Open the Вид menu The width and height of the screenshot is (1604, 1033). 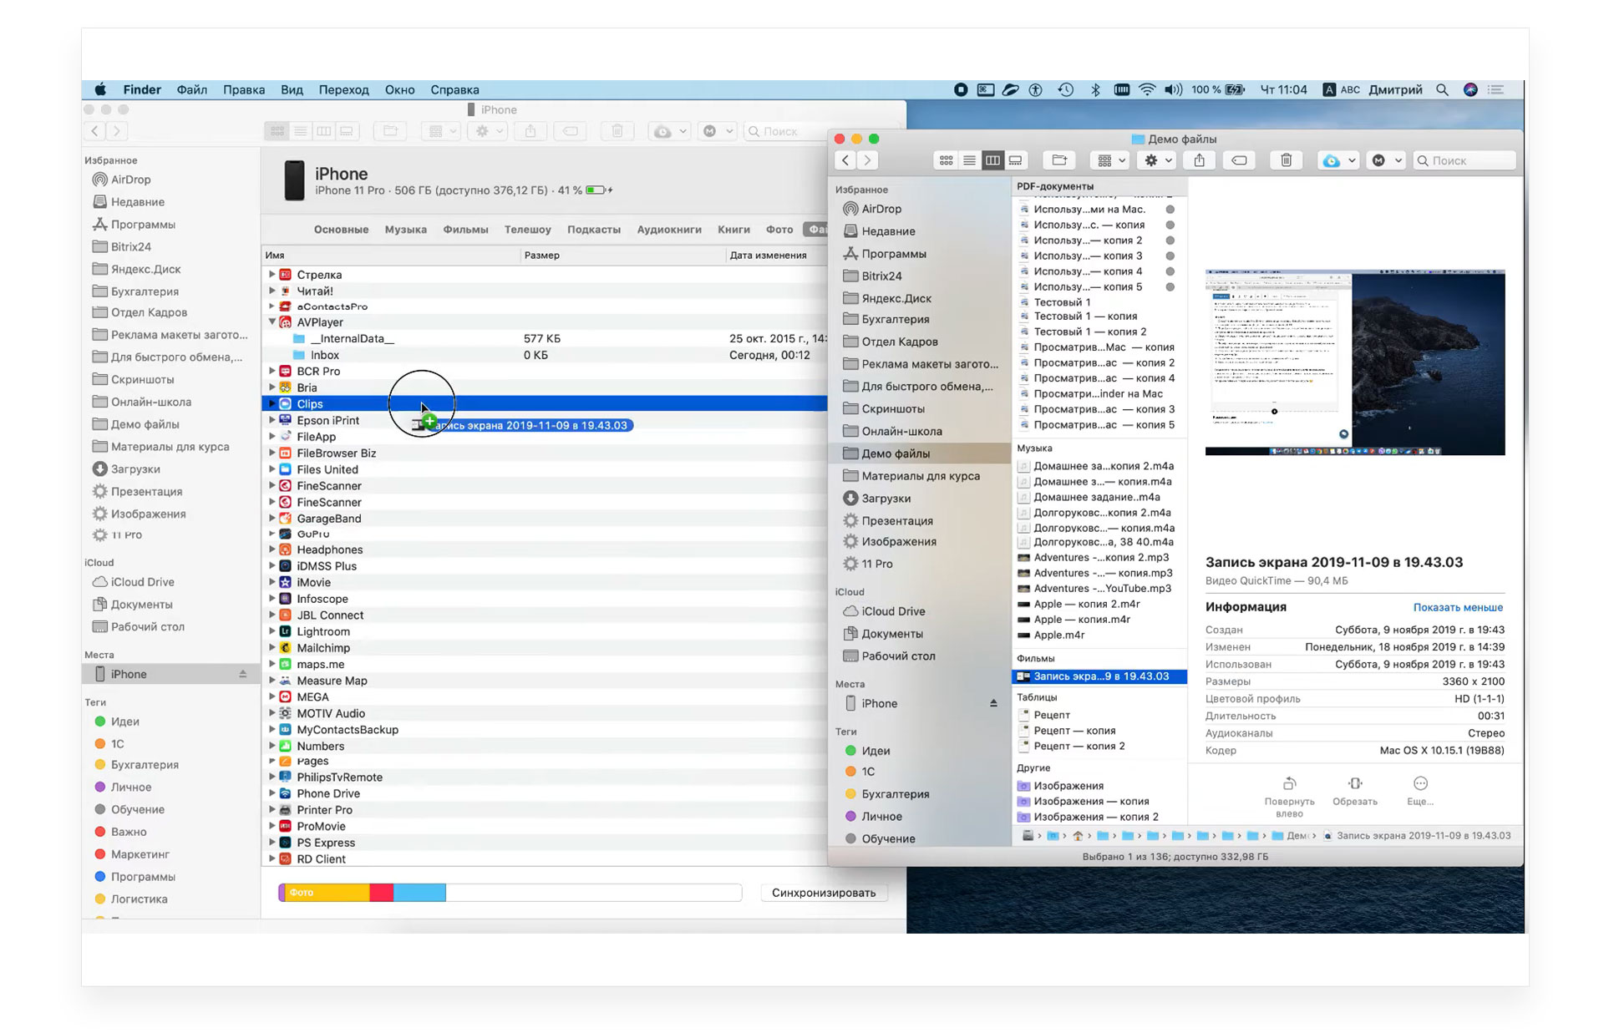coord(292,89)
